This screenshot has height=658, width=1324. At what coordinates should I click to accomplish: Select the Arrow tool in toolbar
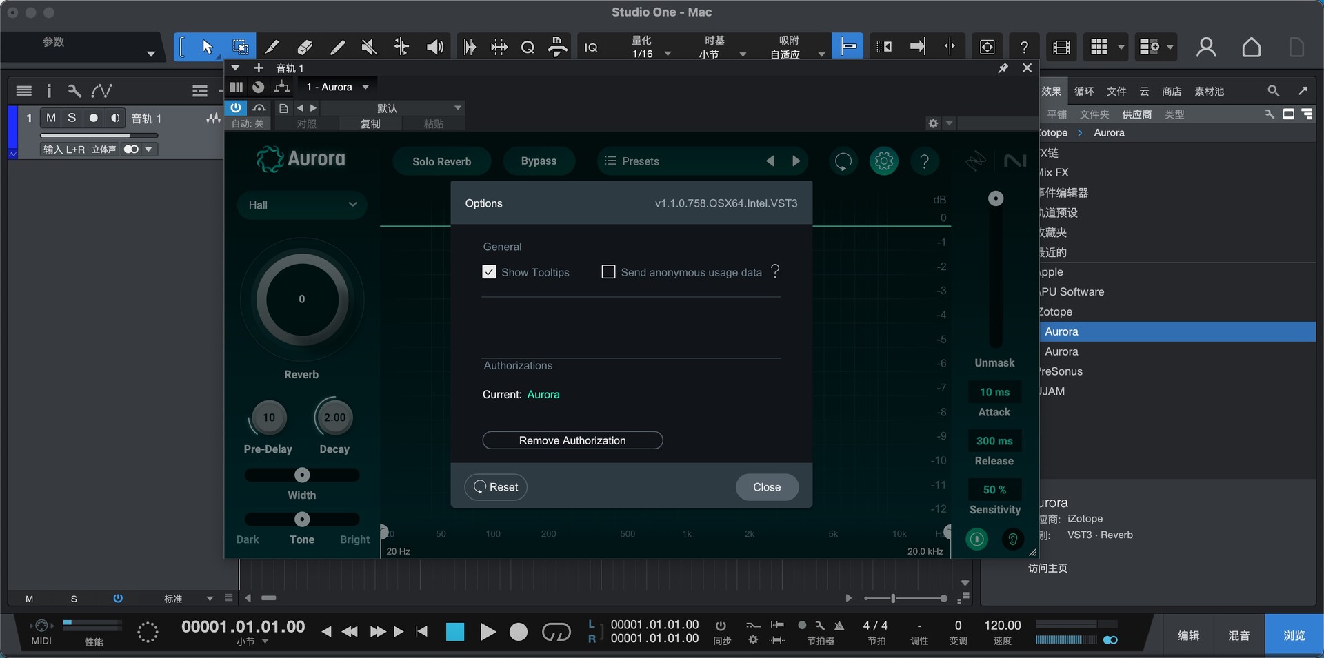(207, 47)
